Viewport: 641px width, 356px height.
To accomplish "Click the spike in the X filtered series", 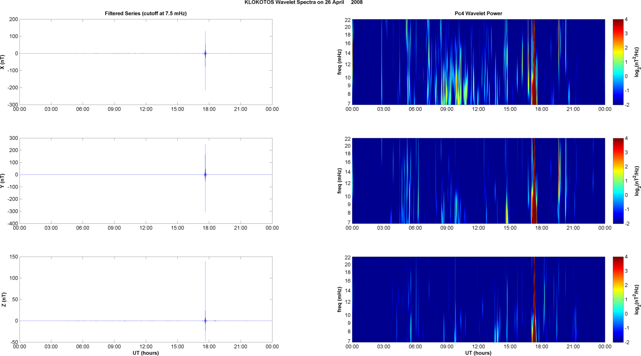I will (205, 54).
